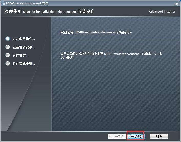Select the '正在准备安装' step indicator bullet
The height and width of the screenshot is (142, 181).
8,47
